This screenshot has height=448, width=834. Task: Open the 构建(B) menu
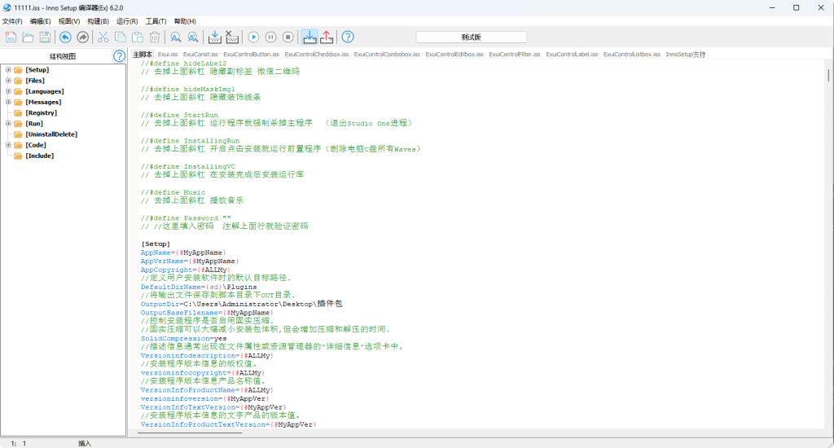(98, 21)
